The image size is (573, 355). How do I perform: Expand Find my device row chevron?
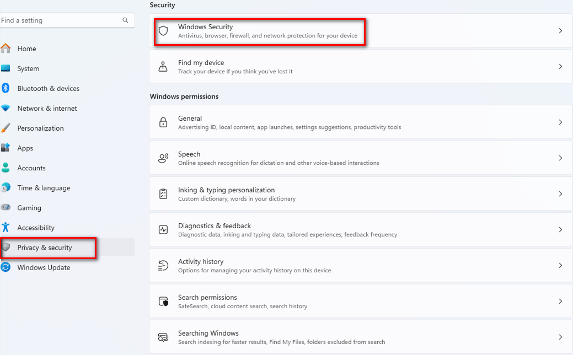[560, 67]
